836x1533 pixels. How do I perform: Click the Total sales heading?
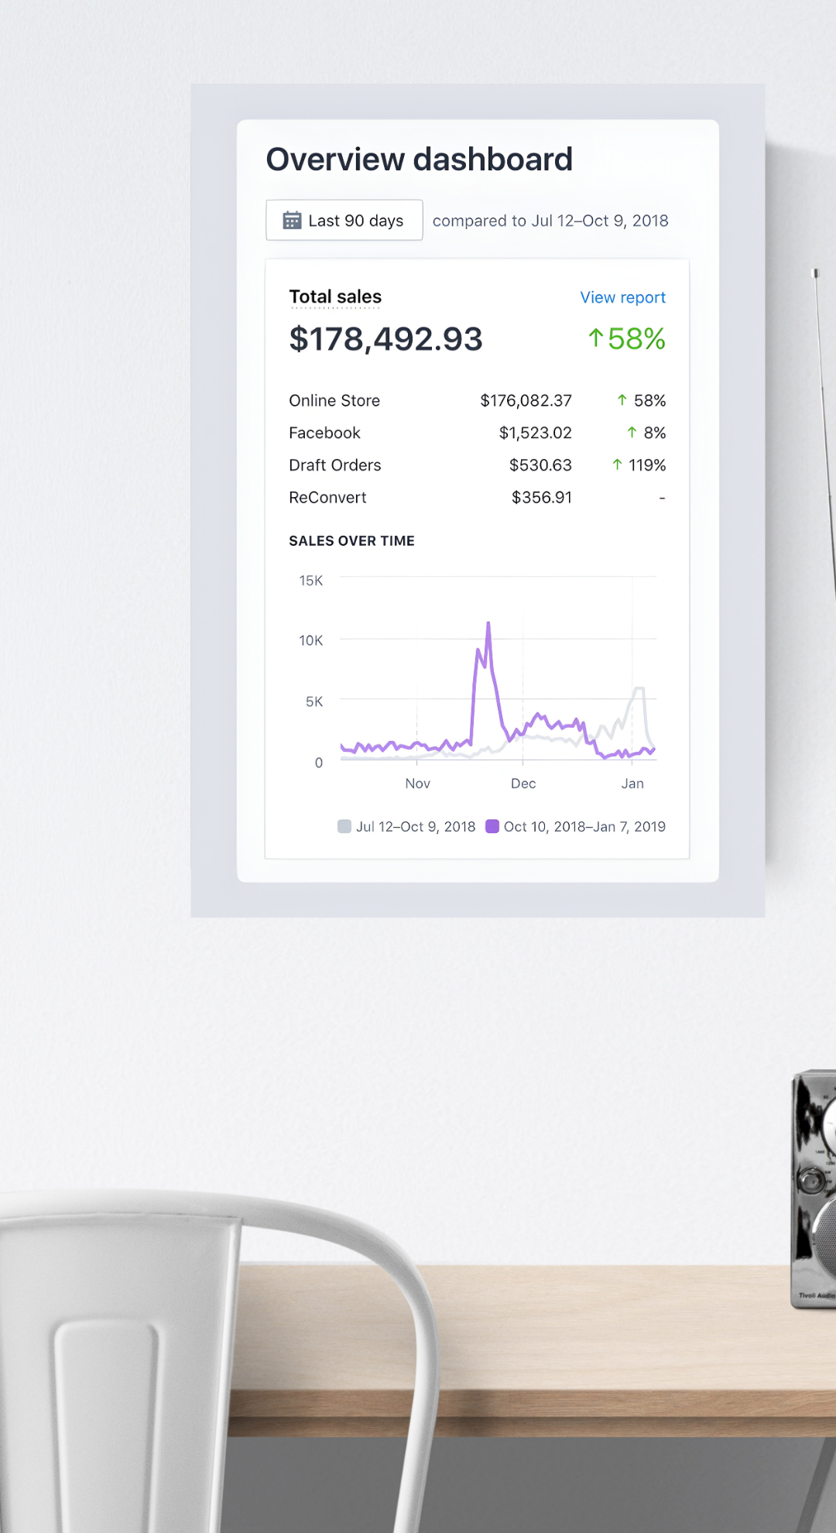click(335, 297)
